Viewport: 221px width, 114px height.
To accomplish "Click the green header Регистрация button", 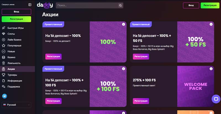I will (210, 5).
